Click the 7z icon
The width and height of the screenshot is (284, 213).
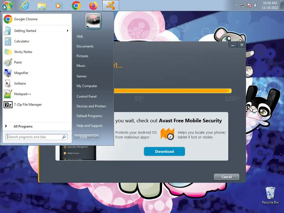tap(8, 105)
